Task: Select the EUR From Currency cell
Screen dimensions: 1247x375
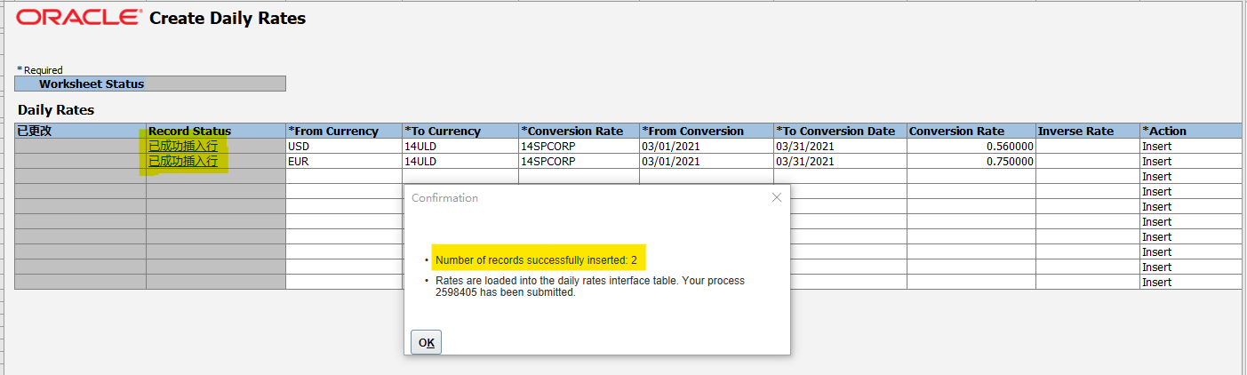Action: coord(343,162)
